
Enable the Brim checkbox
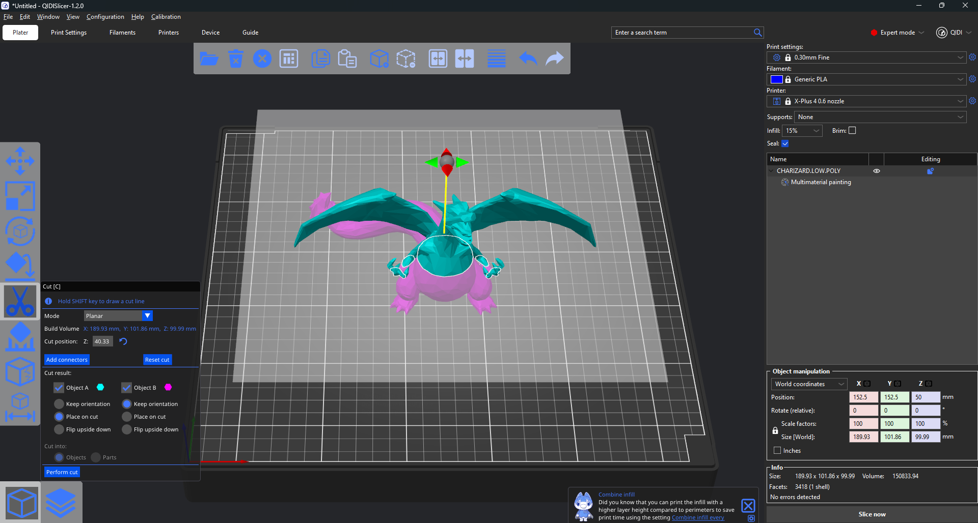(852, 131)
